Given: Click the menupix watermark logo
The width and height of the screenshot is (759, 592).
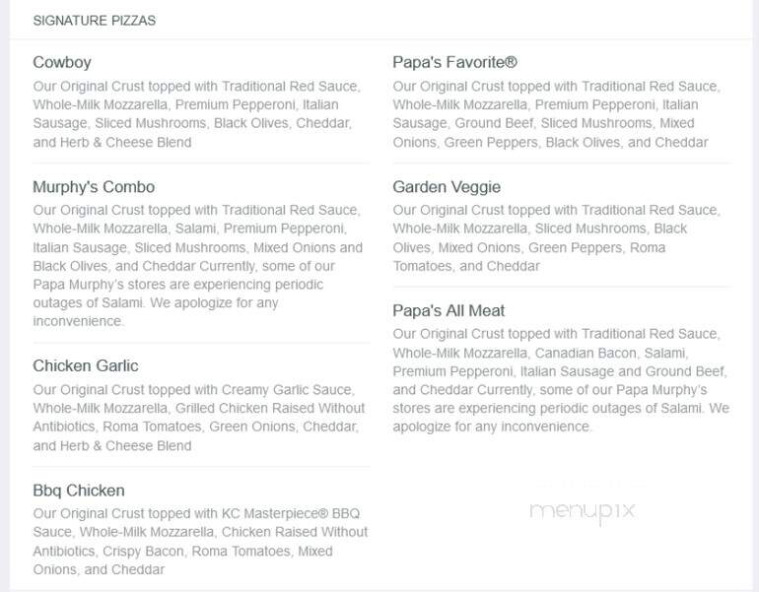Looking at the screenshot, I should click(583, 511).
